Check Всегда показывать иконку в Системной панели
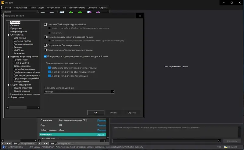This screenshot has height=150, width=244. 45,37
